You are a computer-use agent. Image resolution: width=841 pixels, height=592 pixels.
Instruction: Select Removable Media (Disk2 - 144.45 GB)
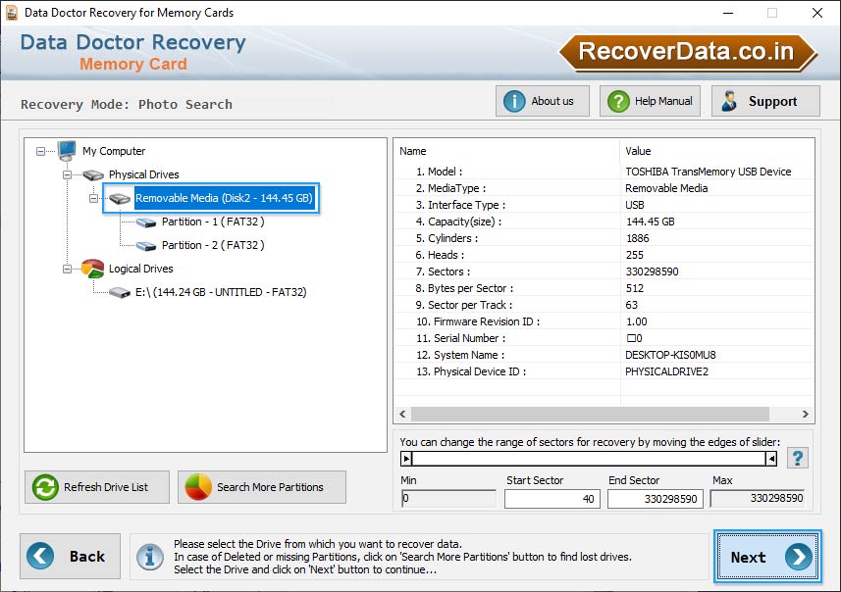coord(224,198)
